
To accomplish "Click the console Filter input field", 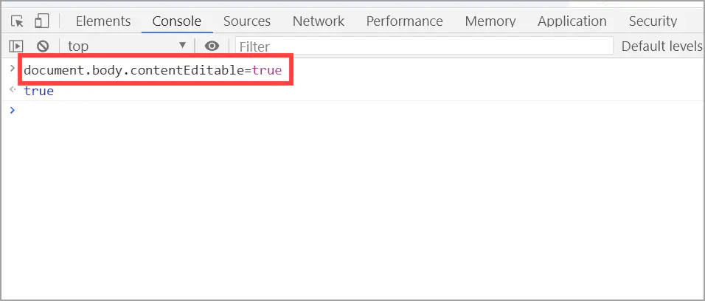I will click(424, 46).
